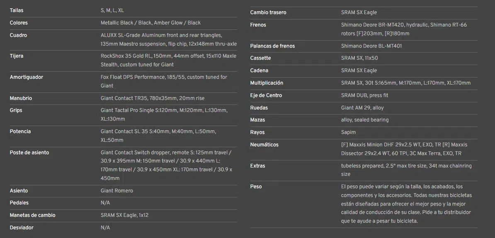Click the Poste de asiento label

(29, 153)
